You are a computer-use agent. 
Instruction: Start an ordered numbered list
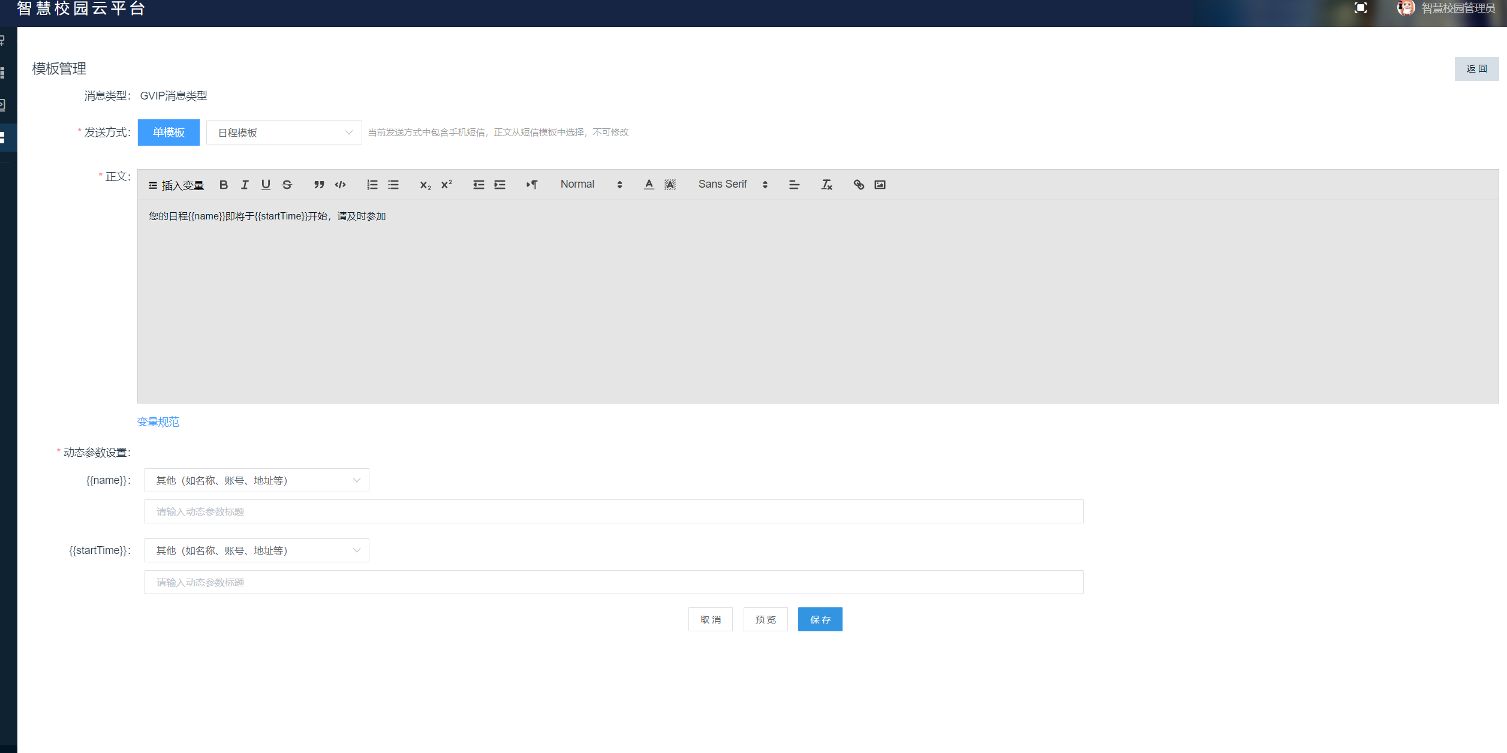tap(372, 185)
